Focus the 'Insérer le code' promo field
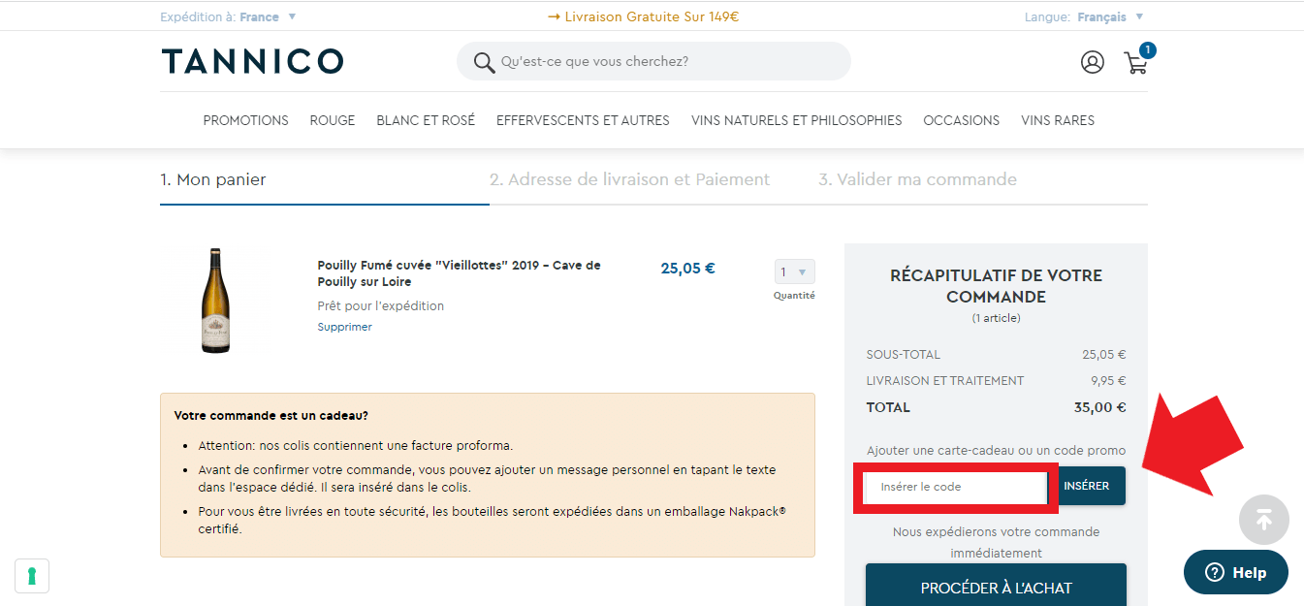This screenshot has height=606, width=1304. [955, 487]
